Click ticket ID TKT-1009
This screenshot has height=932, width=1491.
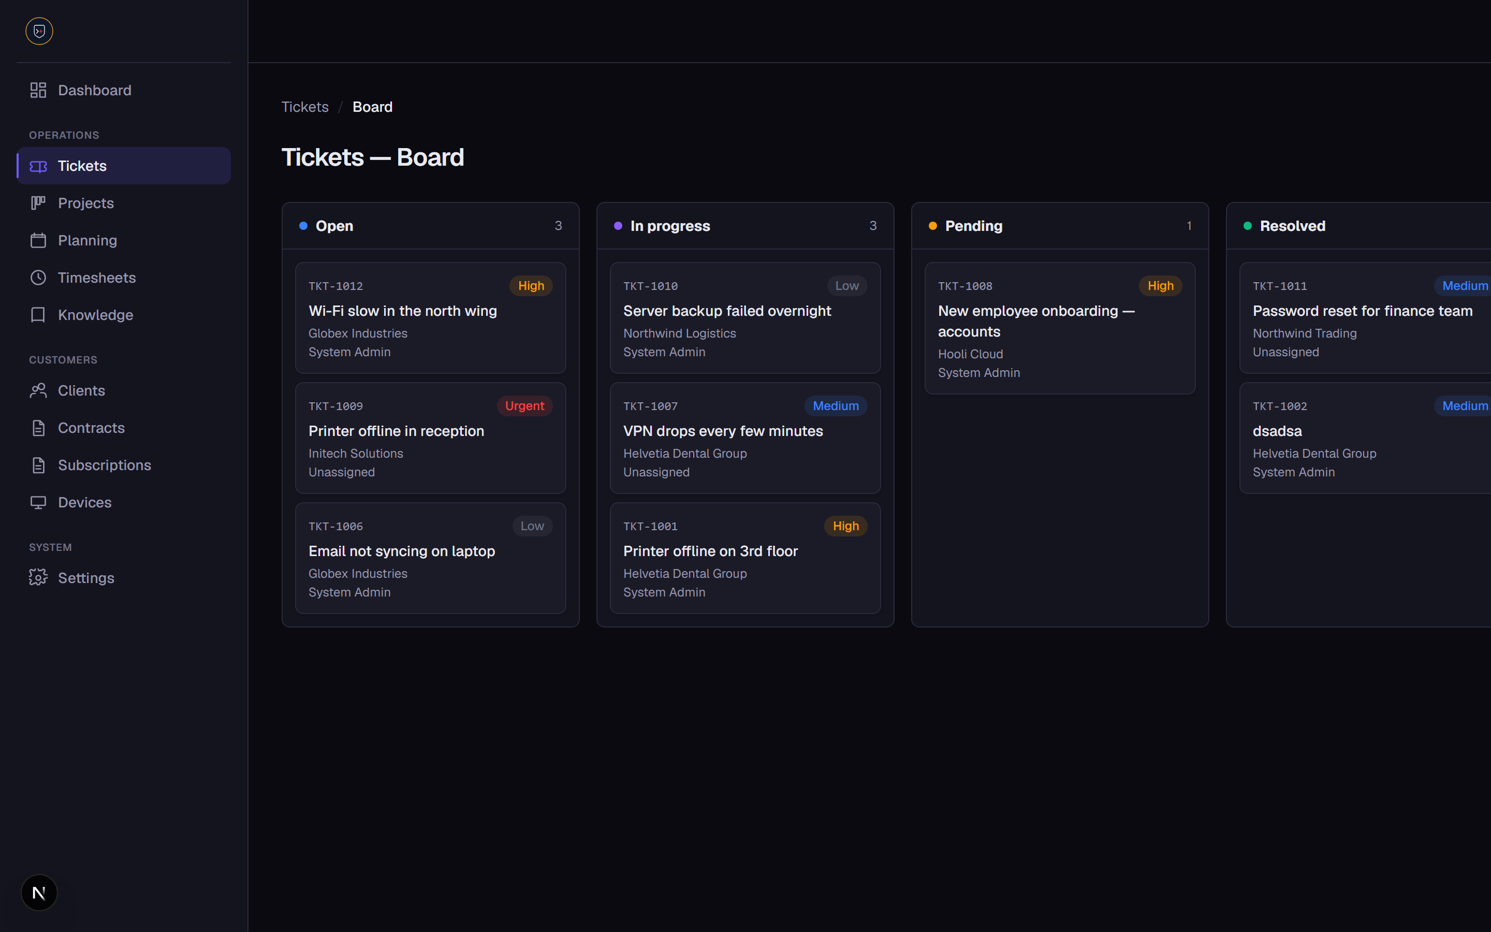coord(336,406)
